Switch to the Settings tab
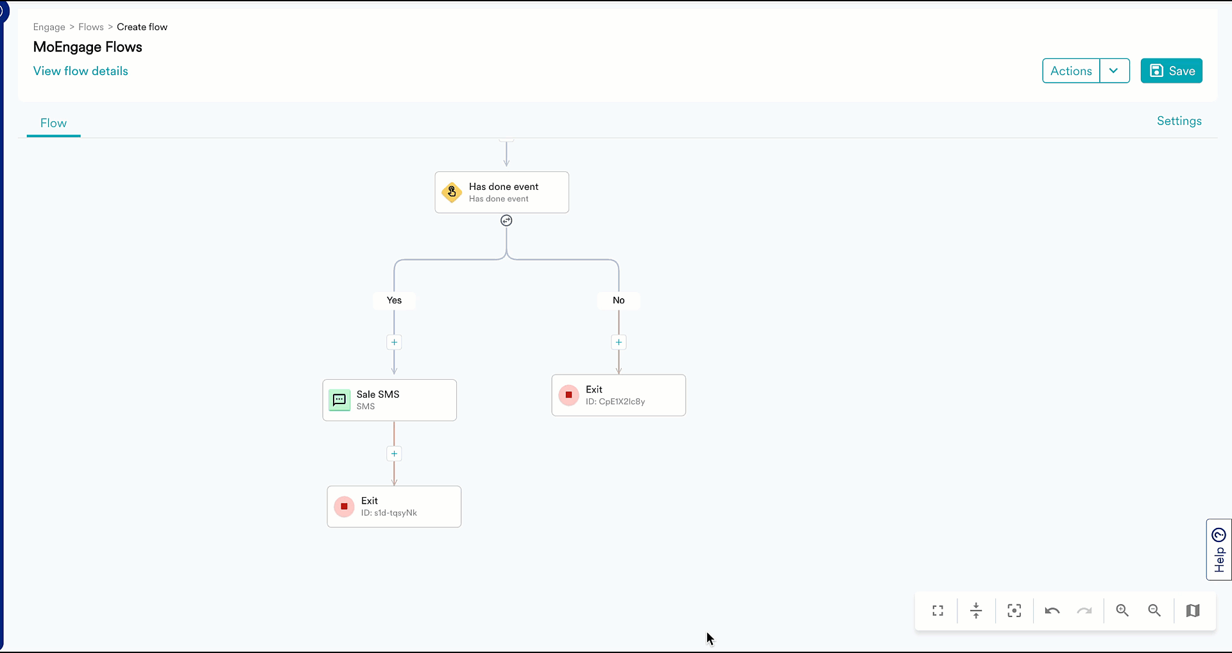The image size is (1232, 653). tap(1179, 121)
